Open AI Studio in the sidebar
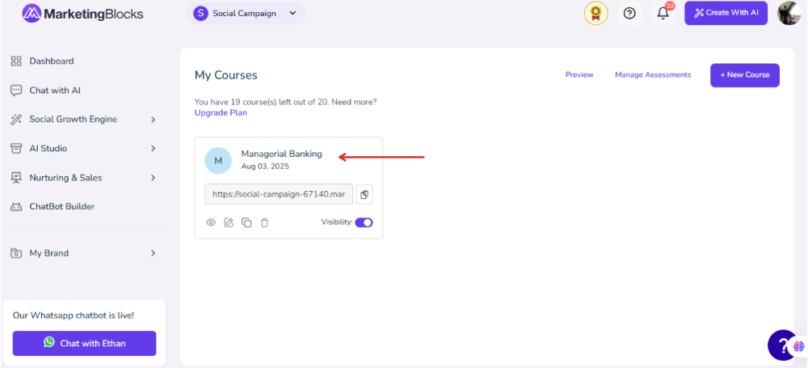The image size is (808, 368). (x=48, y=149)
